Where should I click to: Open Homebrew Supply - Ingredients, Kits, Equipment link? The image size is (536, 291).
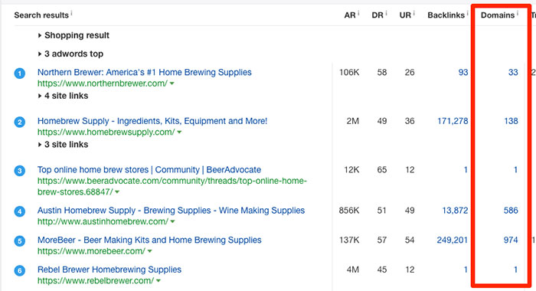pyautogui.click(x=152, y=121)
